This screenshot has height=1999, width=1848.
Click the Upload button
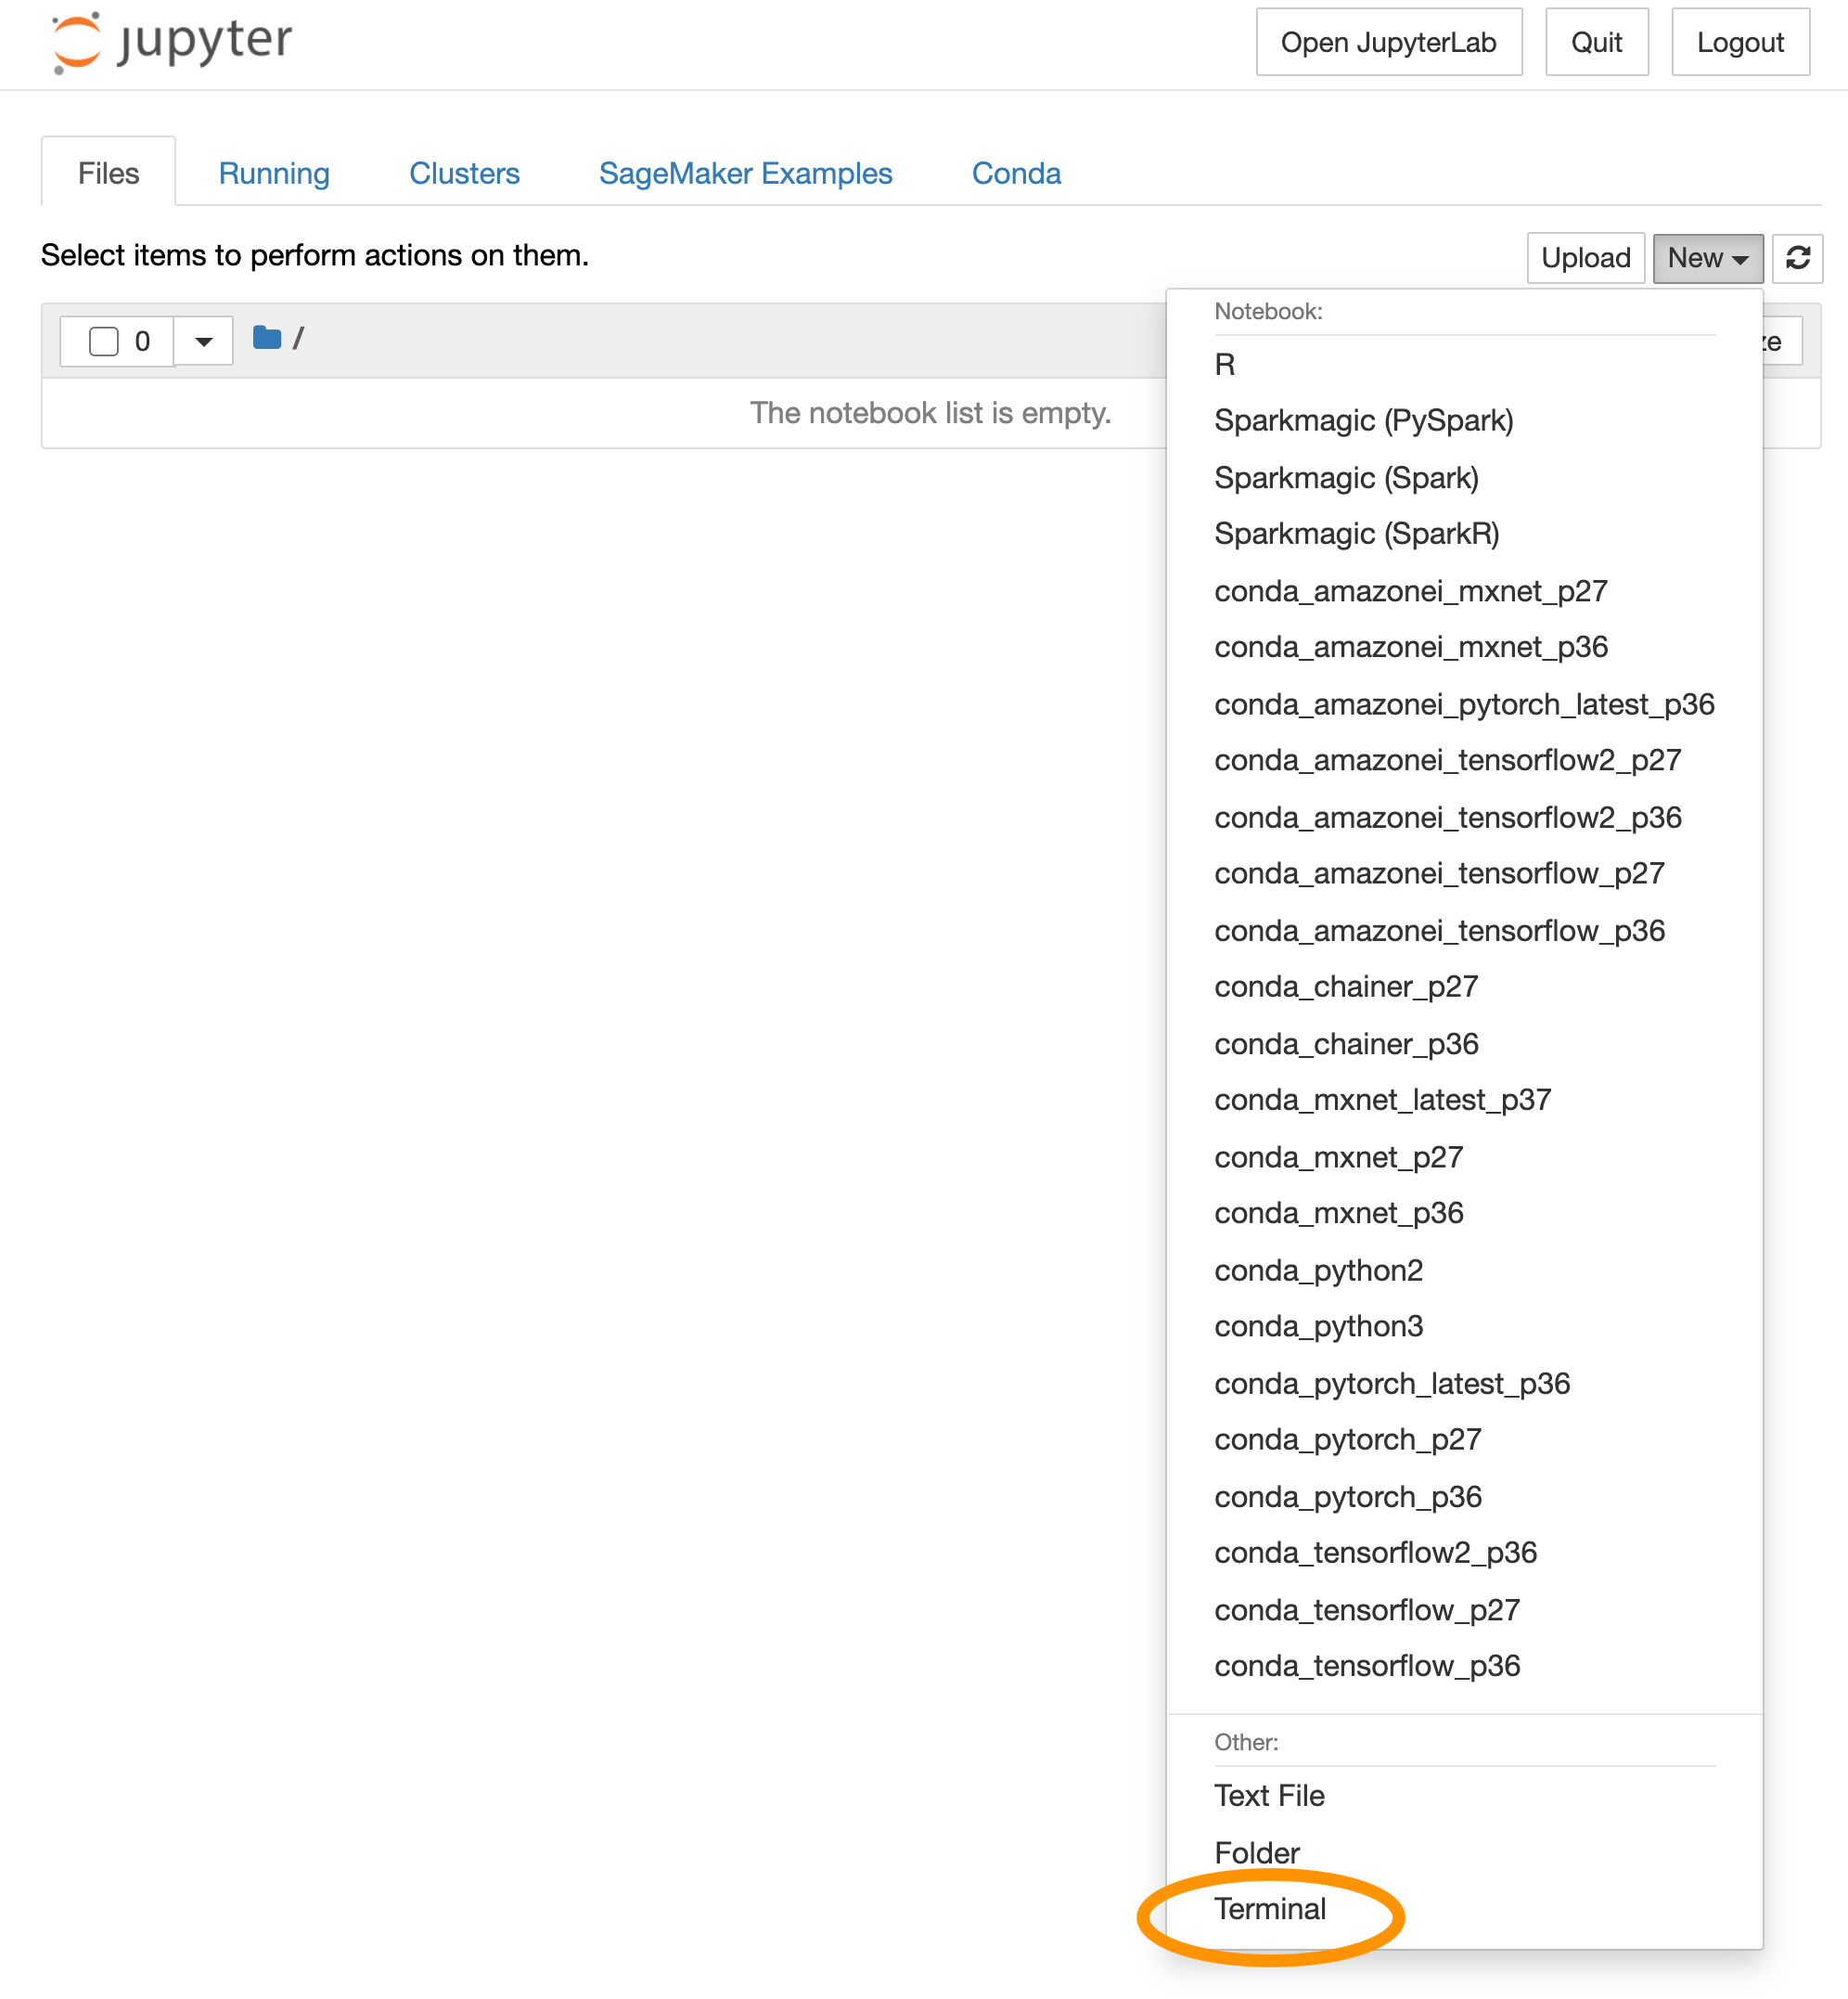click(1585, 258)
